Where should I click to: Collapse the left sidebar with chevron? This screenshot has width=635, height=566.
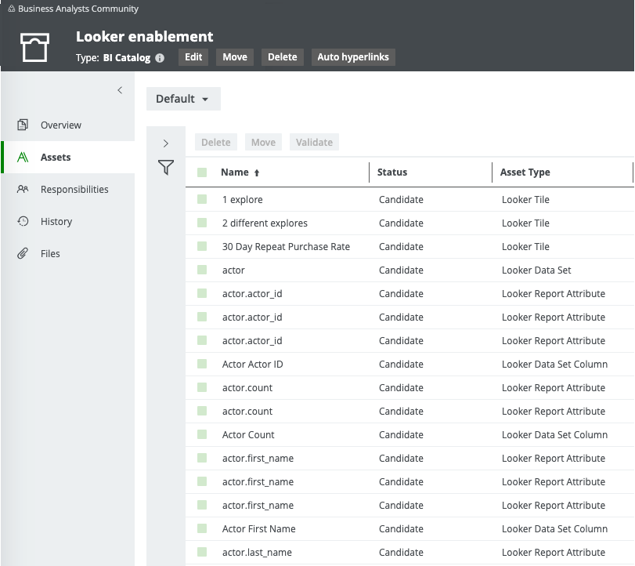(120, 90)
